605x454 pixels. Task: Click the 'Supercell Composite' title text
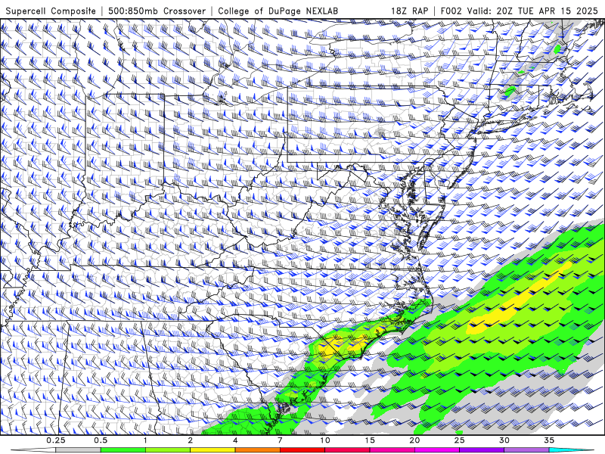(x=51, y=11)
